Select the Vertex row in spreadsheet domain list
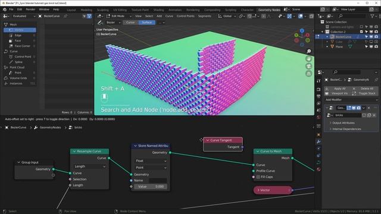The height and width of the screenshot is (214, 381). [20, 30]
